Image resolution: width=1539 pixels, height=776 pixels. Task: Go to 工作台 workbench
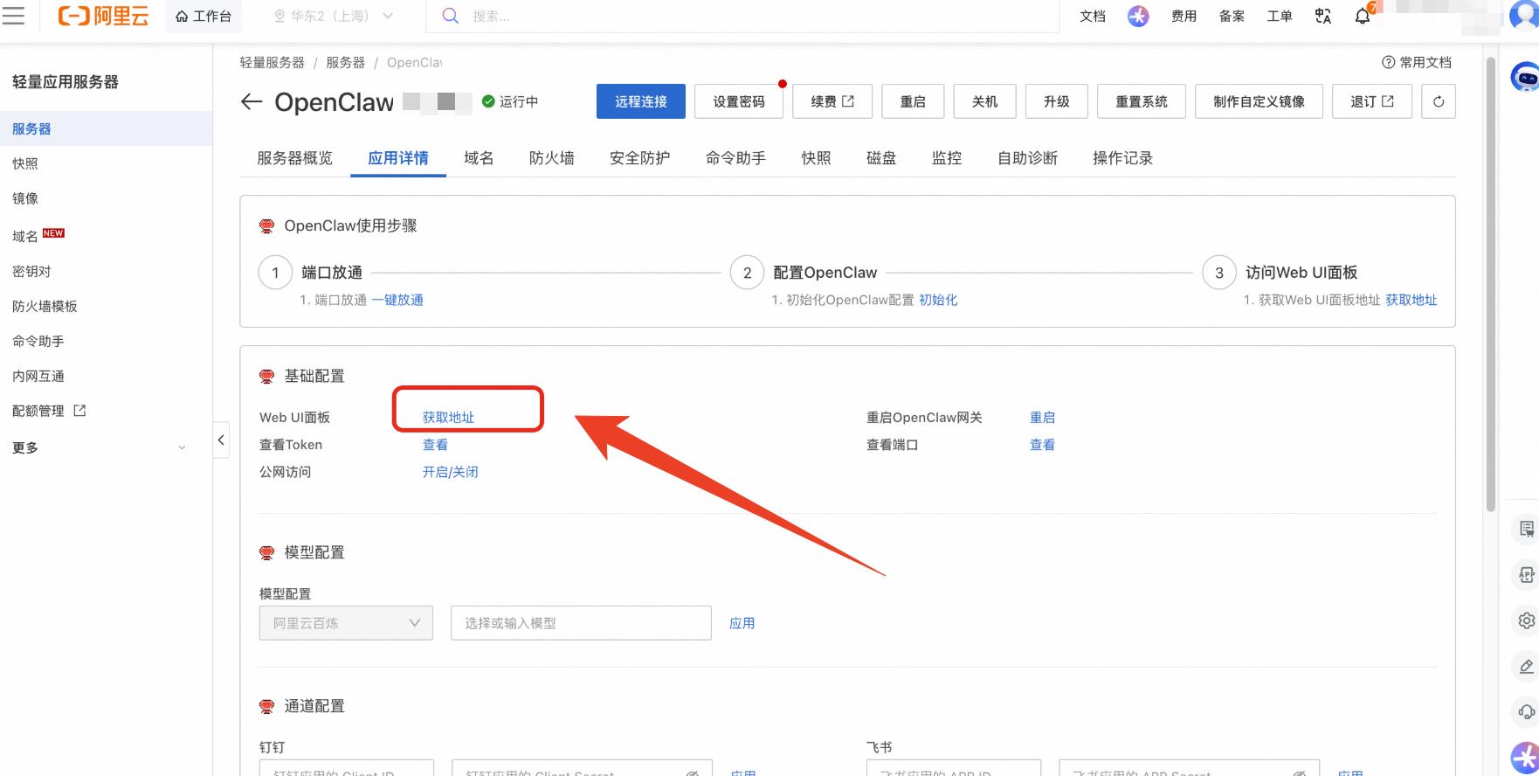click(204, 16)
